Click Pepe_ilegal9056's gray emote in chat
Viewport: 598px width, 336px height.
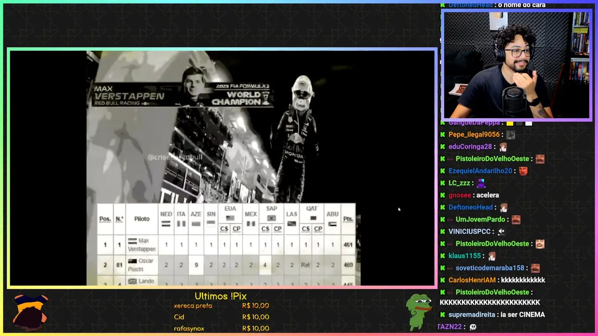511,134
